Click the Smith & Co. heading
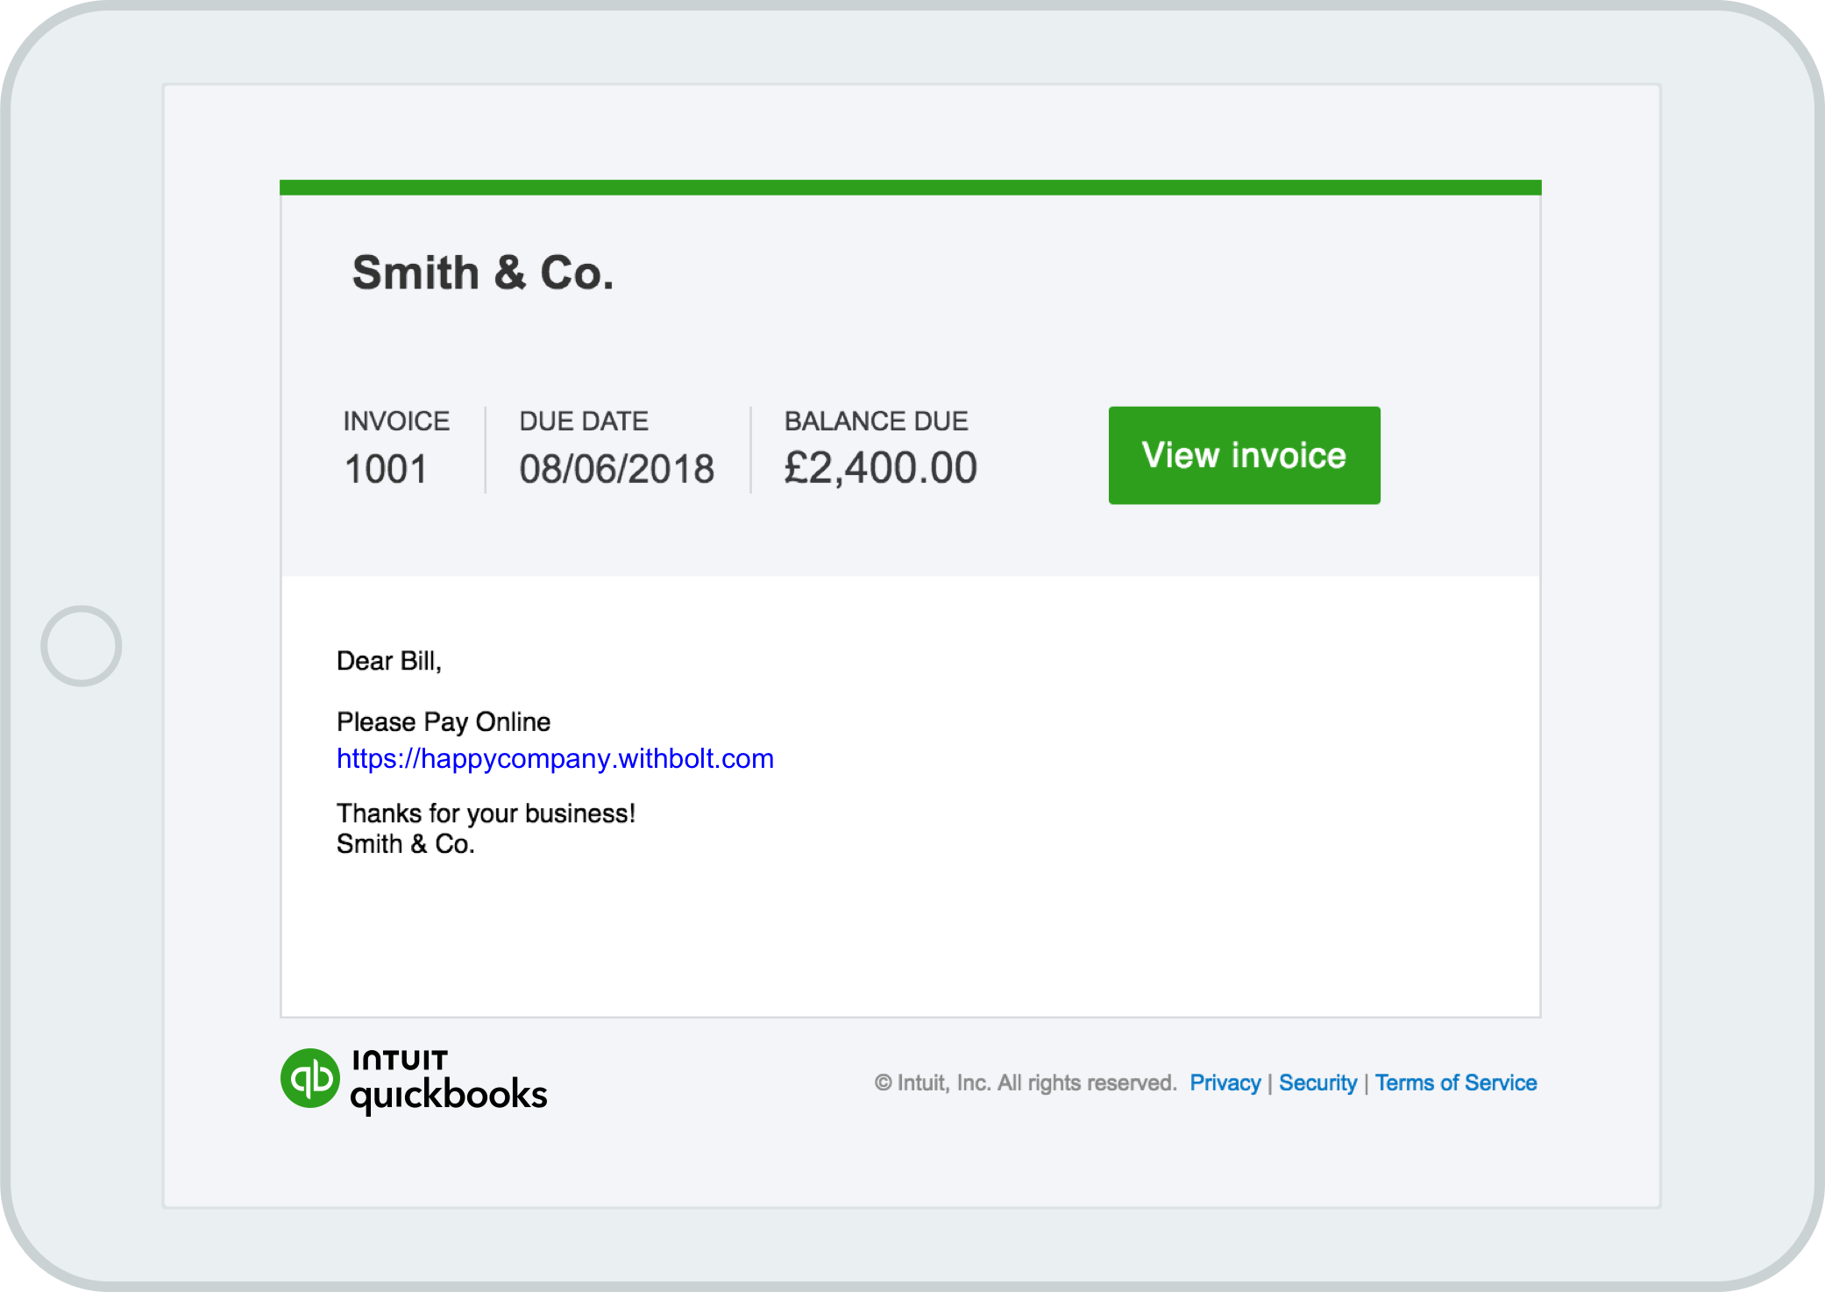 [x=483, y=273]
